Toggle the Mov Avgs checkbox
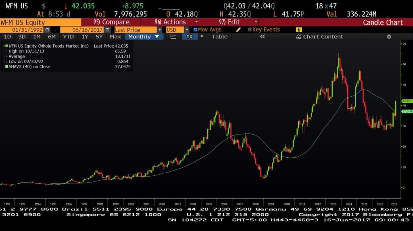This screenshot has width=413, height=231. 195,30
